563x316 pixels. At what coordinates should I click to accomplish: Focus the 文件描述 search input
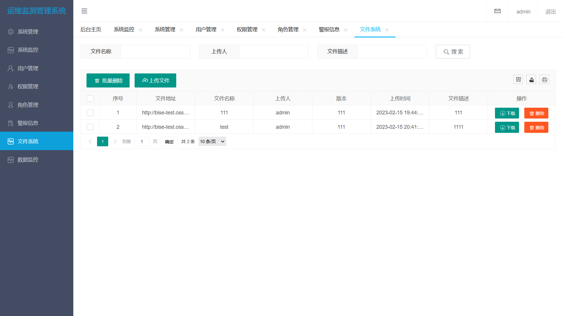[x=392, y=52]
